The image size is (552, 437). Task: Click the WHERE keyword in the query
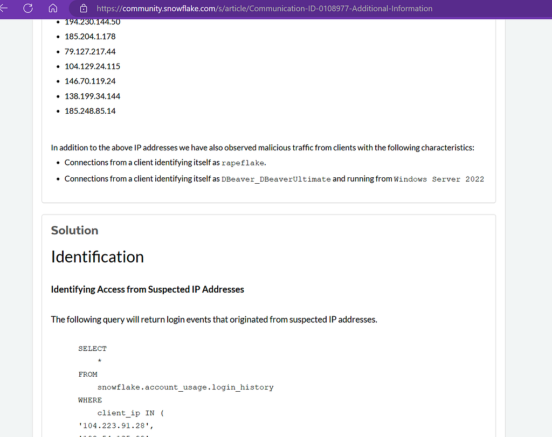point(90,400)
